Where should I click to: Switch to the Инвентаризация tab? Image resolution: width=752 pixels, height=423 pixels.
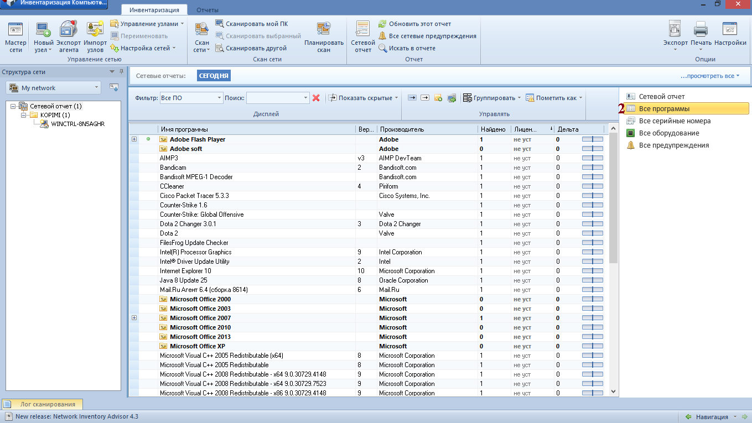154,10
